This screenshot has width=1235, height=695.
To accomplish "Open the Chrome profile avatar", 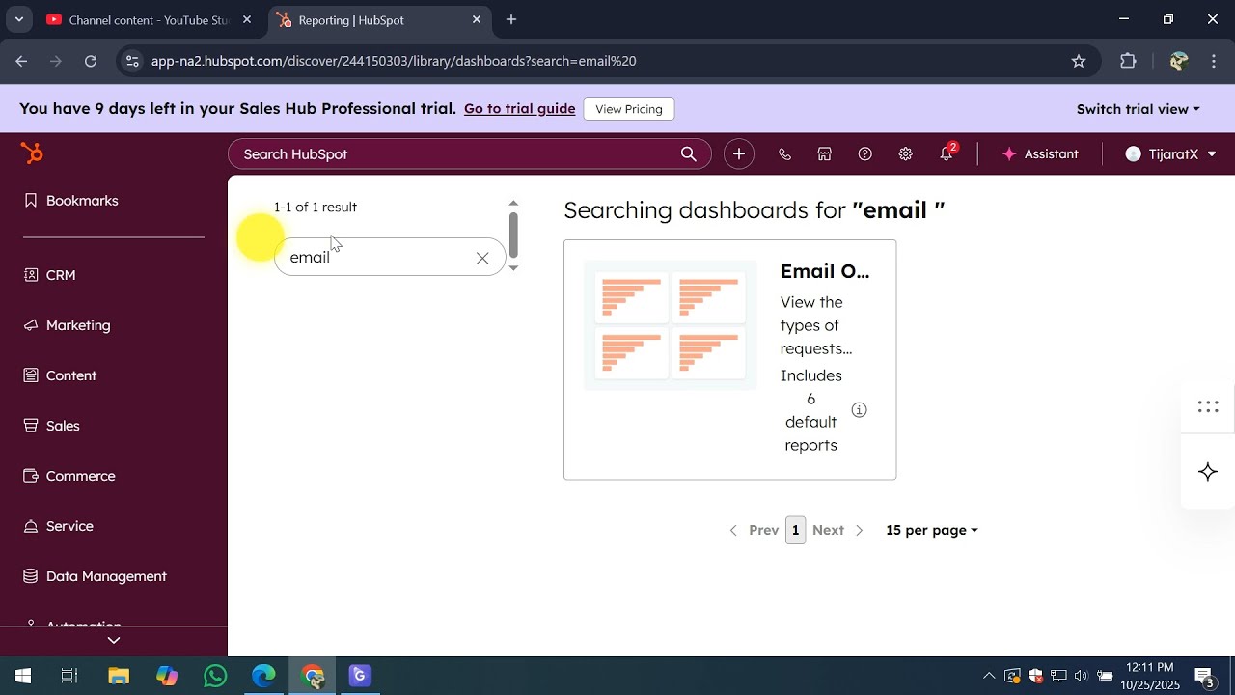I will tap(1178, 61).
